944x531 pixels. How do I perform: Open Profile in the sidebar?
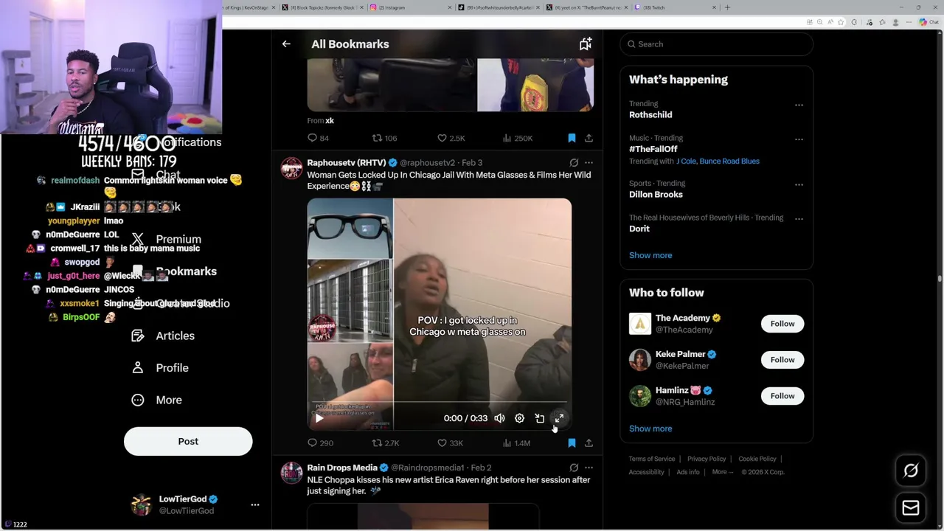coord(160,368)
